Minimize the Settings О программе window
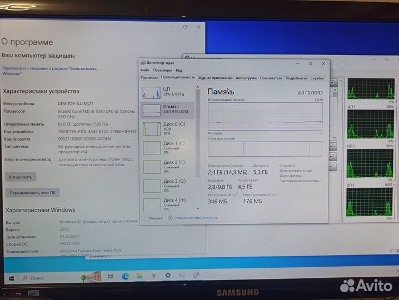 coord(172,27)
